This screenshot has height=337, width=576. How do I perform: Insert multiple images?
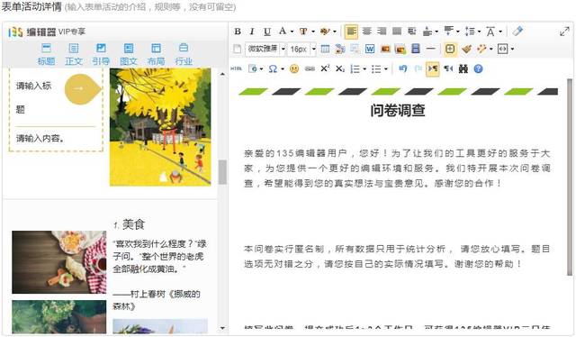tap(400, 49)
